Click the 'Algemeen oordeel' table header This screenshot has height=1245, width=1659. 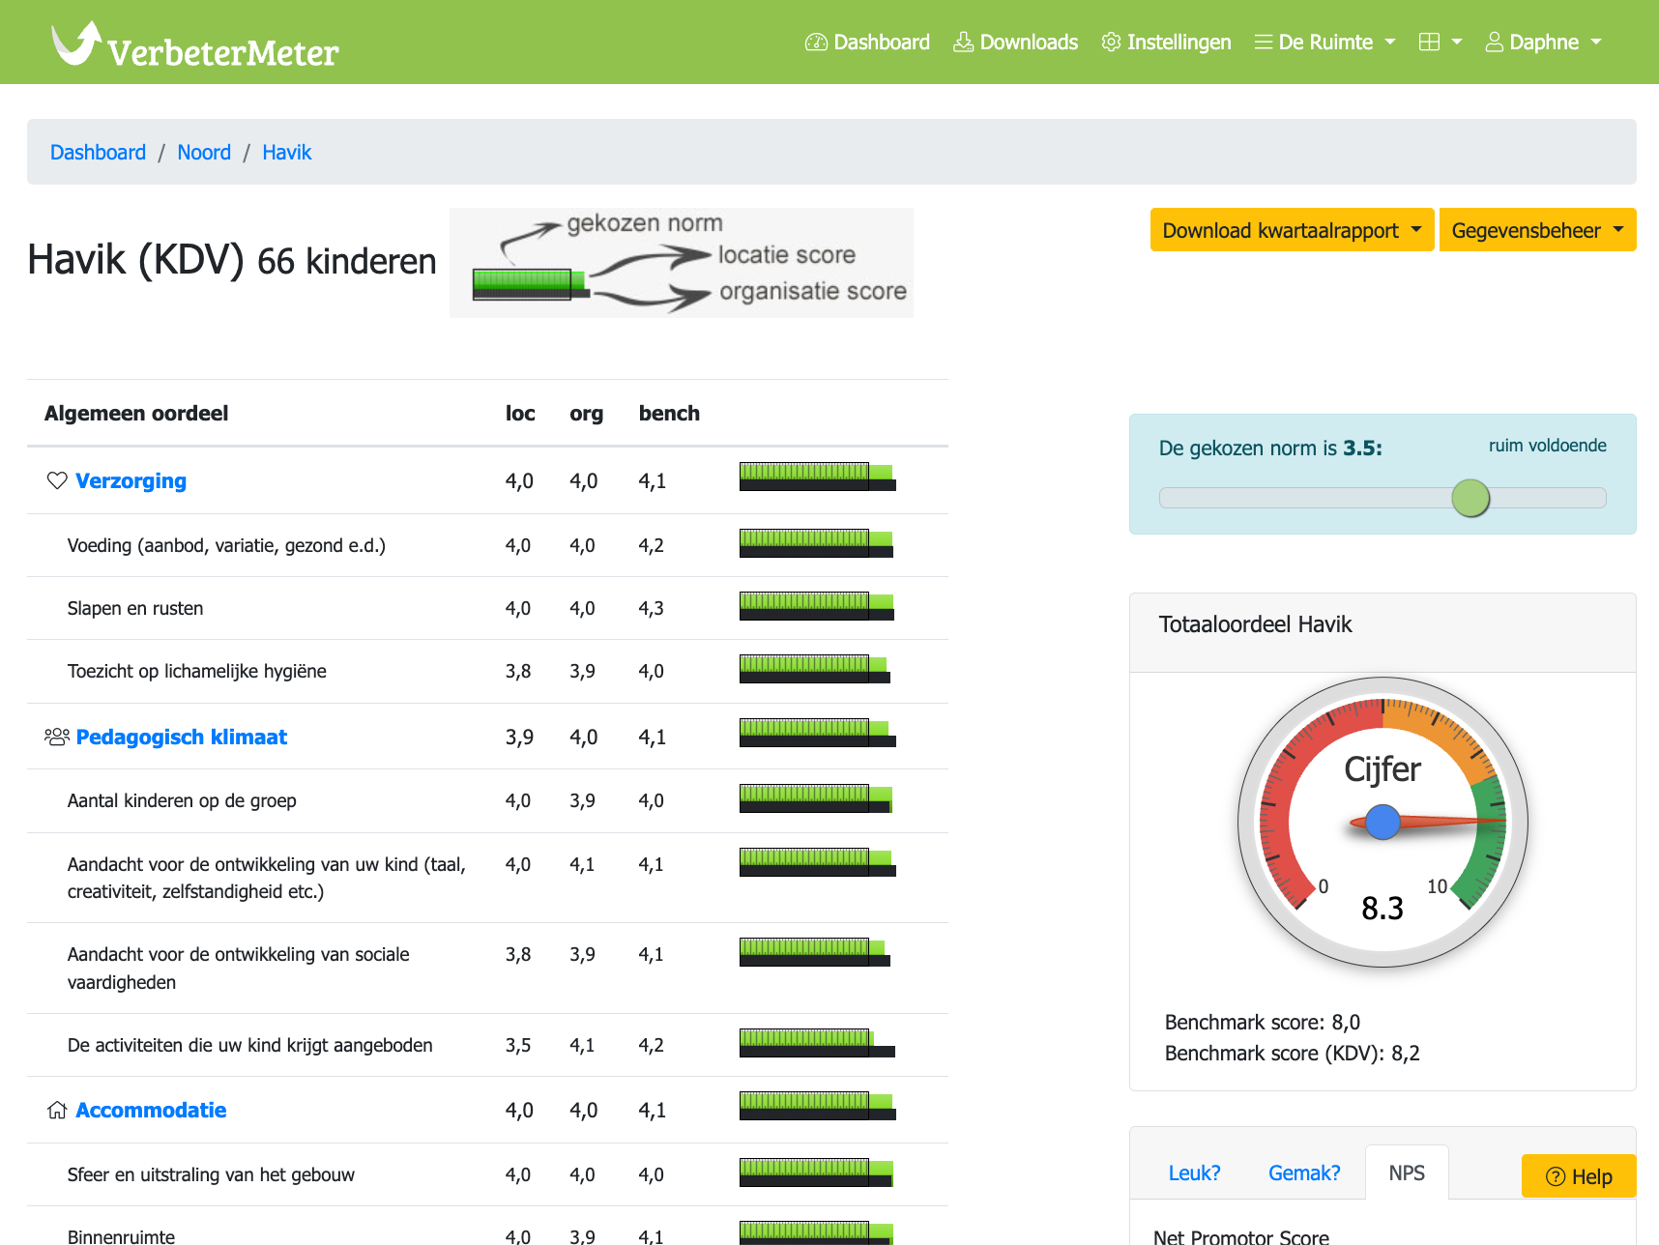coord(136,413)
